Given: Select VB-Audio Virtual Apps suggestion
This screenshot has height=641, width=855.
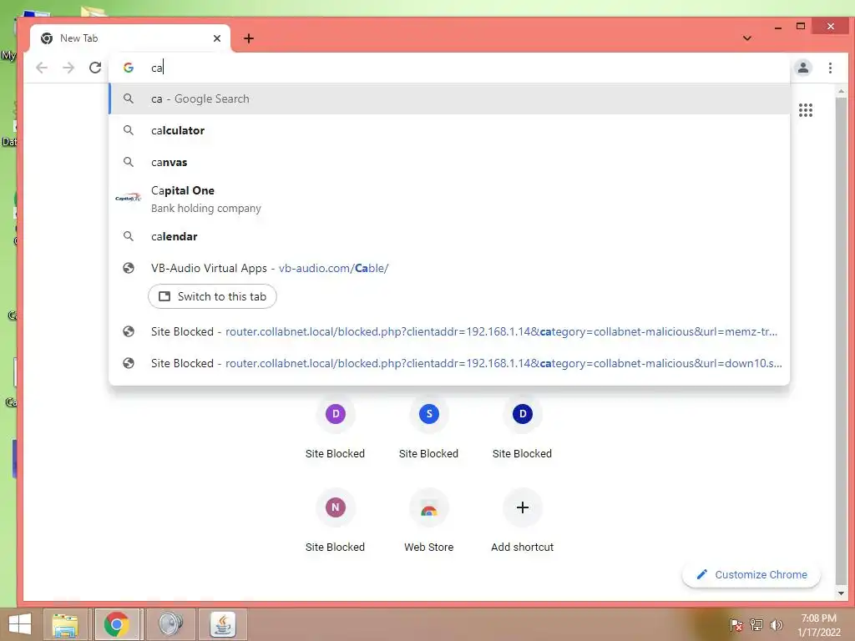Looking at the screenshot, I should [x=449, y=268].
